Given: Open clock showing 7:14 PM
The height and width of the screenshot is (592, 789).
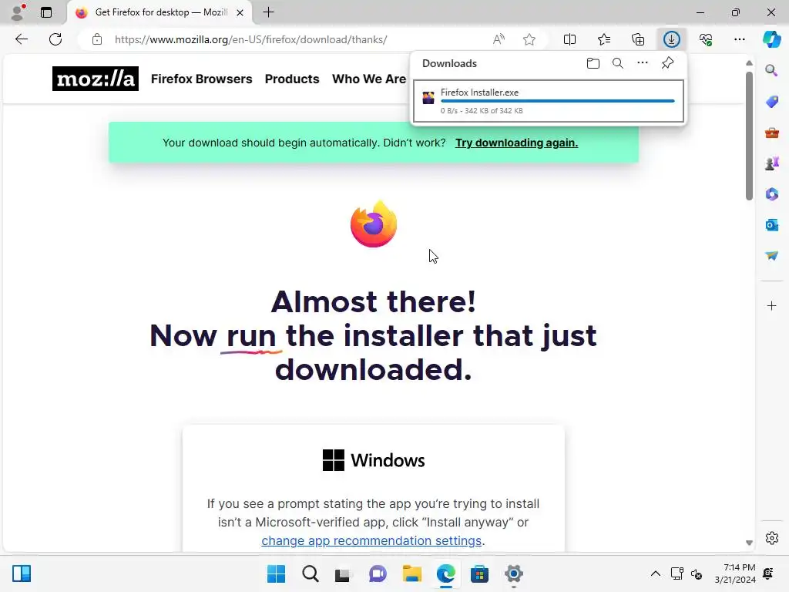Looking at the screenshot, I should [735, 573].
